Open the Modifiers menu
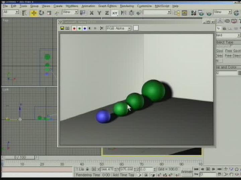Image resolution: width=241 pixels, height=180 pixels. click(72, 6)
